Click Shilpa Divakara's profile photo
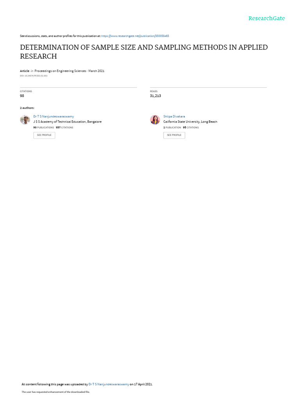This screenshot has width=300, height=401. (155, 119)
